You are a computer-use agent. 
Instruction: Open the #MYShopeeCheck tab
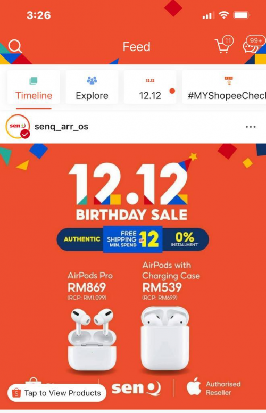224,87
